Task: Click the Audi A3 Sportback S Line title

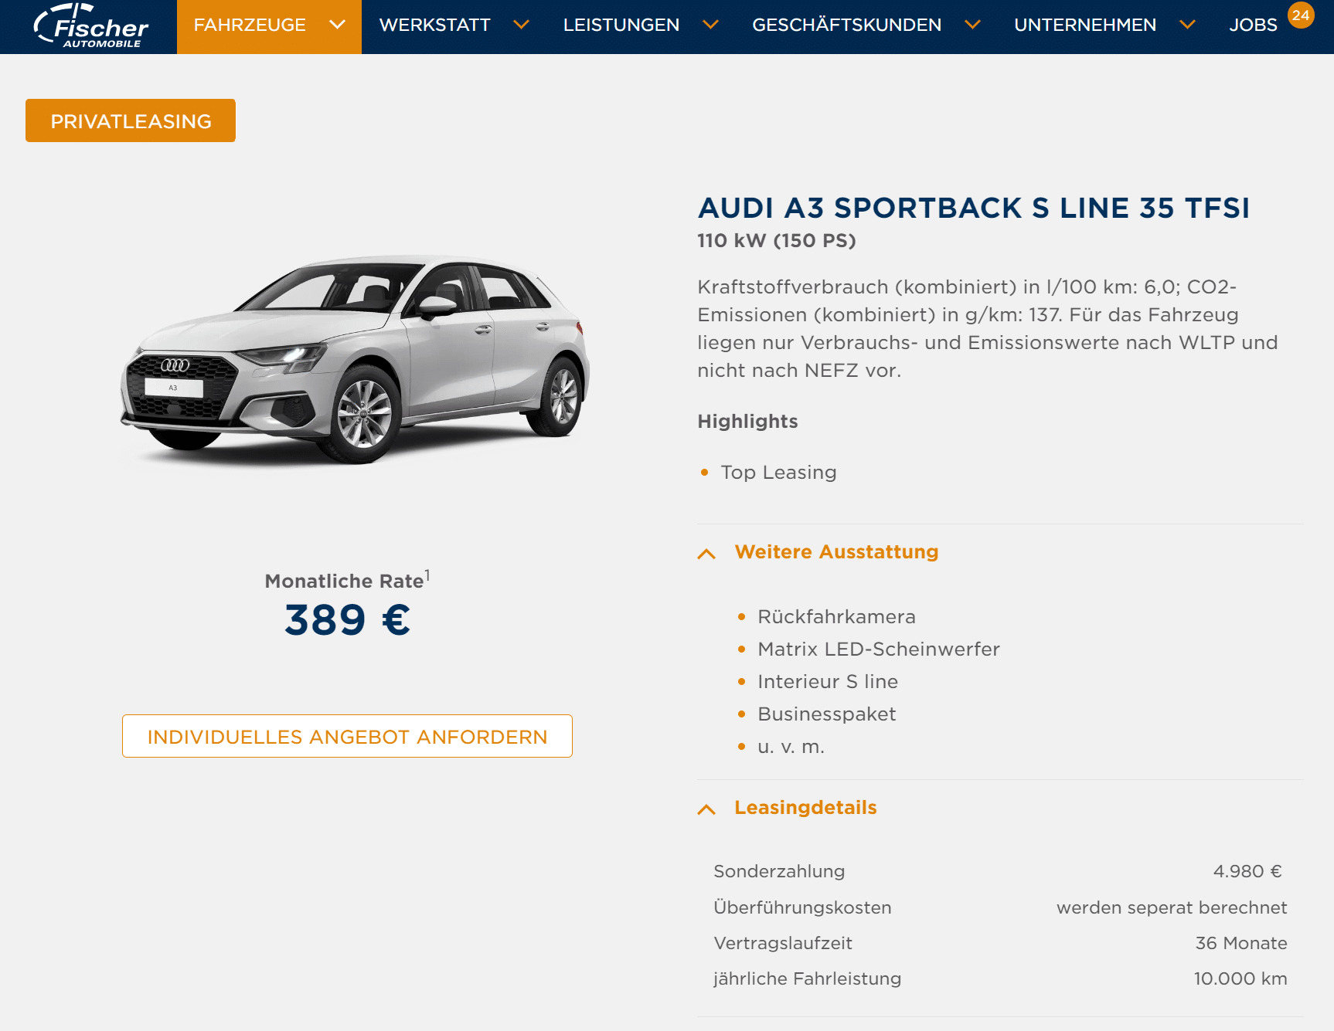Action: (973, 208)
